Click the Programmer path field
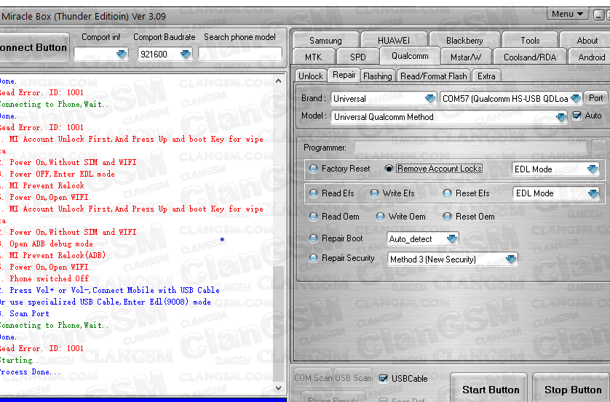 pos(470,148)
